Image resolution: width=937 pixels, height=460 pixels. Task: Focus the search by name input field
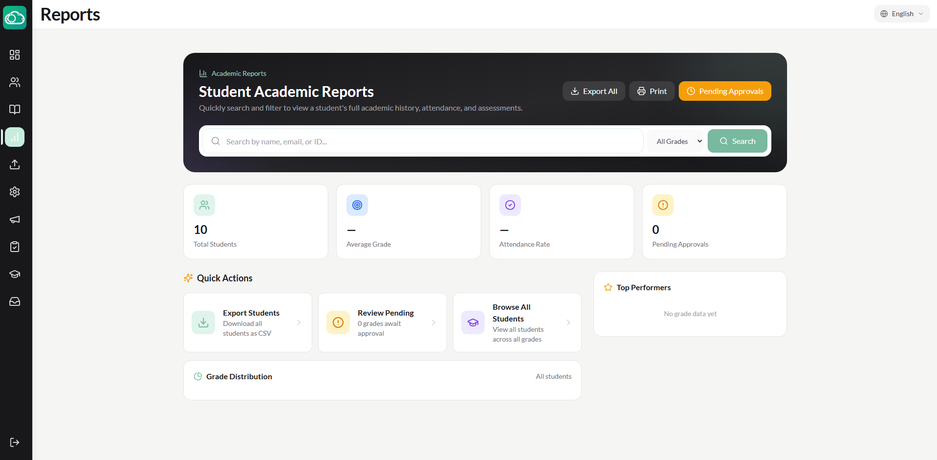(422, 141)
